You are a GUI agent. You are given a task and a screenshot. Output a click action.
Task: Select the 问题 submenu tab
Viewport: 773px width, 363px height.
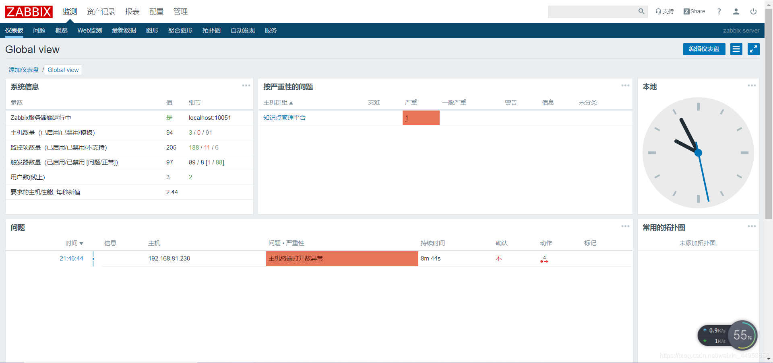point(39,31)
